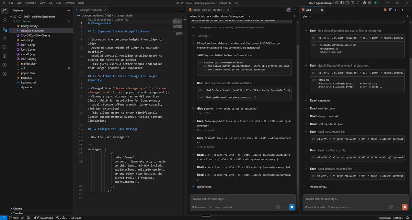
Task: Open the Remote Explorer view
Action: (x=4, y=47)
